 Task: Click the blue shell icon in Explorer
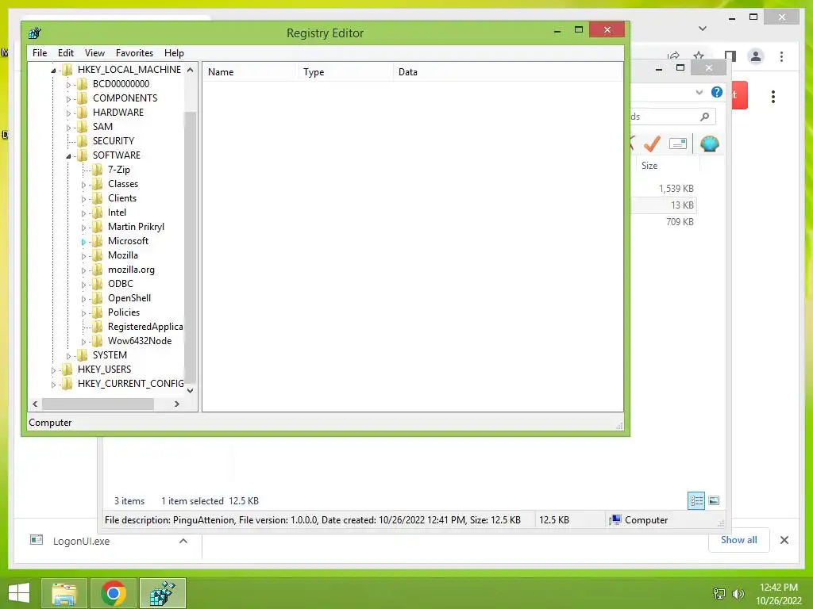point(709,144)
